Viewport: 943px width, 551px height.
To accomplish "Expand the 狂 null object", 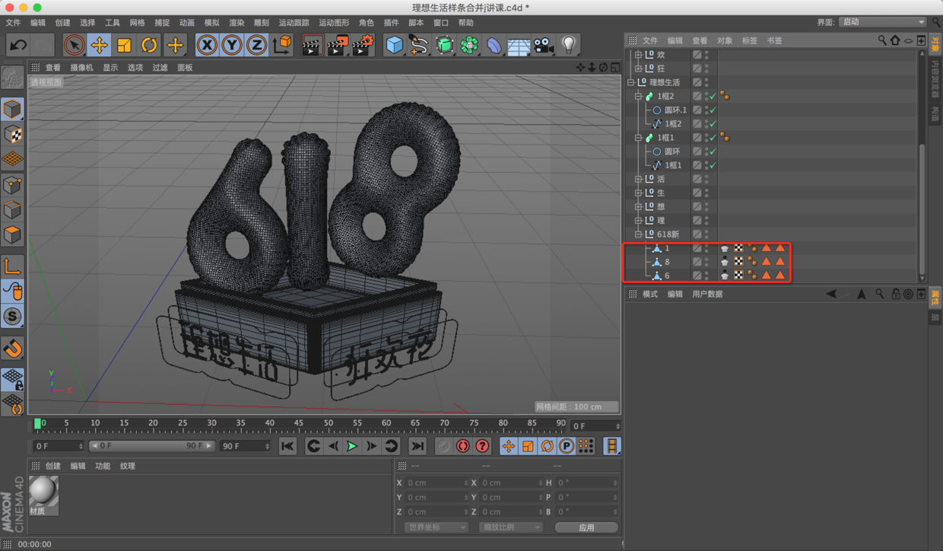I will (638, 68).
